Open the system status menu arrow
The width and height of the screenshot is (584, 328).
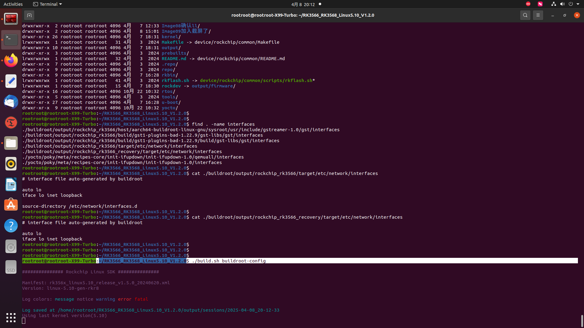click(578, 4)
